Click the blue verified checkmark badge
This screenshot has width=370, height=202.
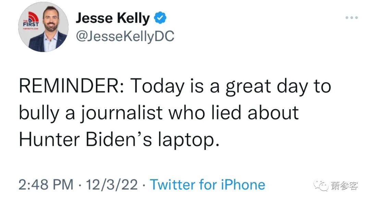click(x=159, y=18)
